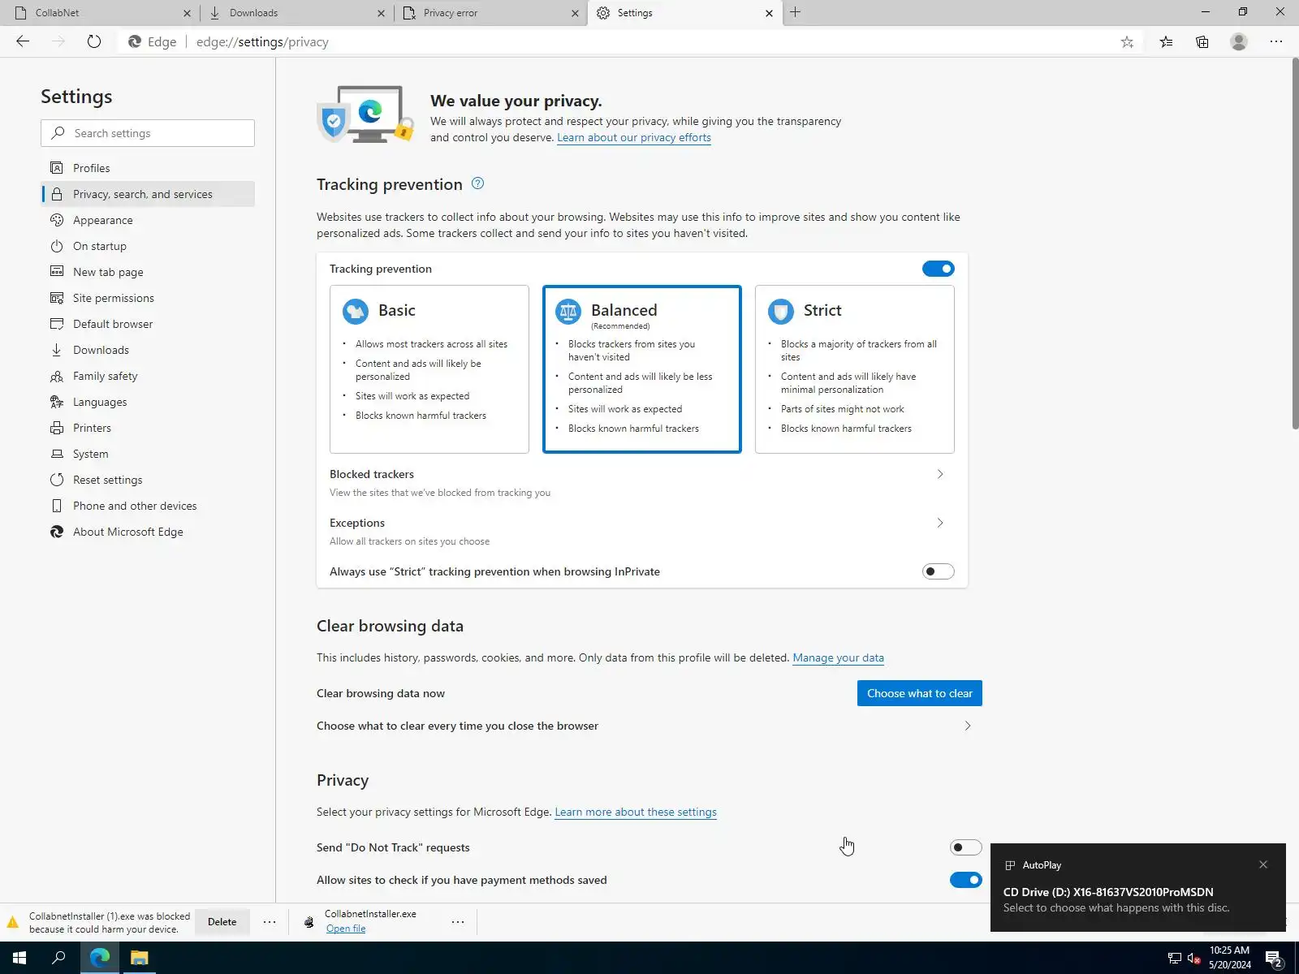The height and width of the screenshot is (974, 1299).
Task: Open taskbar search magnifier
Action: point(58,958)
